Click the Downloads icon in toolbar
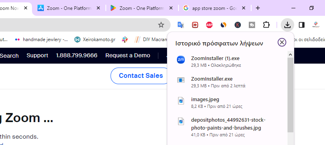The image size is (325, 145). coord(287,25)
